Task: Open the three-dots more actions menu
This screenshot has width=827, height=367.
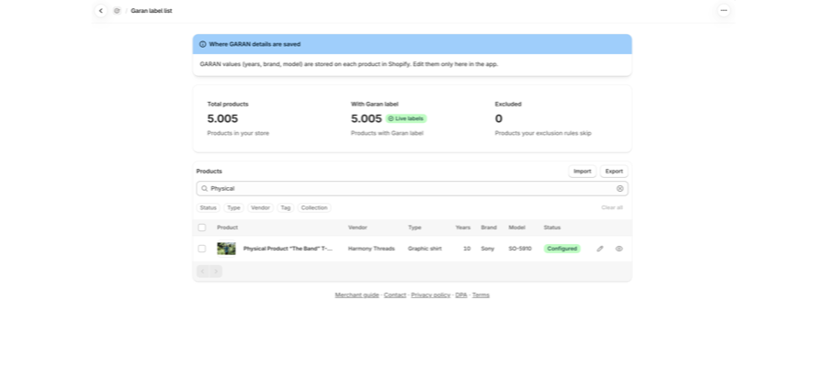Action: (724, 10)
